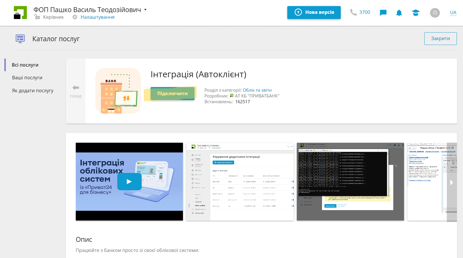Image resolution: width=463 pixels, height=258 pixels.
Task: Switch to Нова версія
Action: tap(314, 12)
